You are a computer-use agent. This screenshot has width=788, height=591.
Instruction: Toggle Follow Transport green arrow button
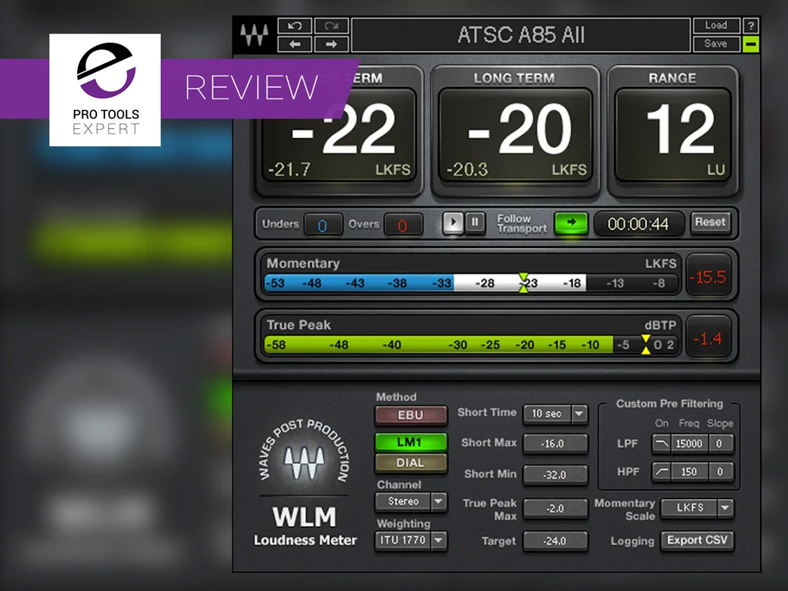click(571, 222)
